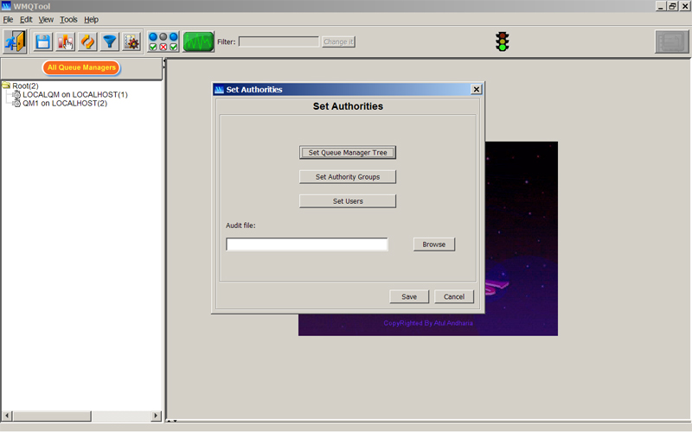Click the blue funnel filter icon
This screenshot has height=432, width=692.
tap(110, 41)
